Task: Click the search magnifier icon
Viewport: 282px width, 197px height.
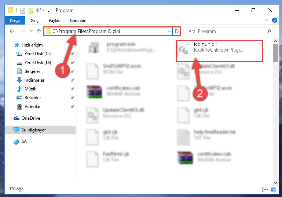Action: (x=269, y=31)
